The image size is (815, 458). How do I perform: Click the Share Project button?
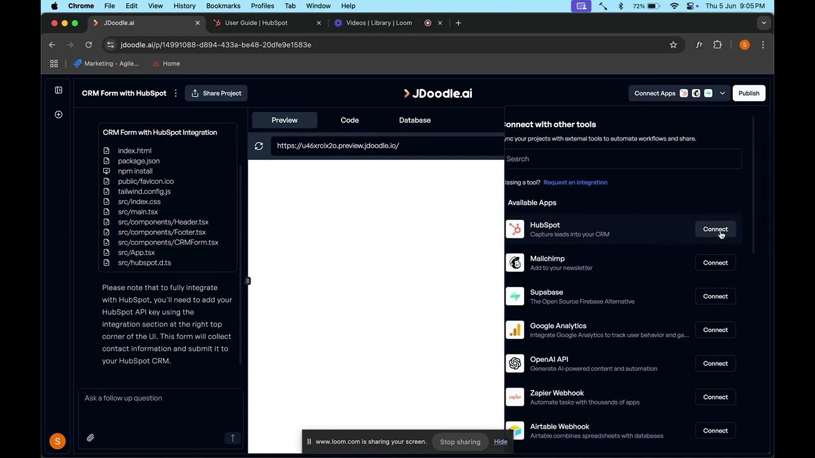point(216,93)
